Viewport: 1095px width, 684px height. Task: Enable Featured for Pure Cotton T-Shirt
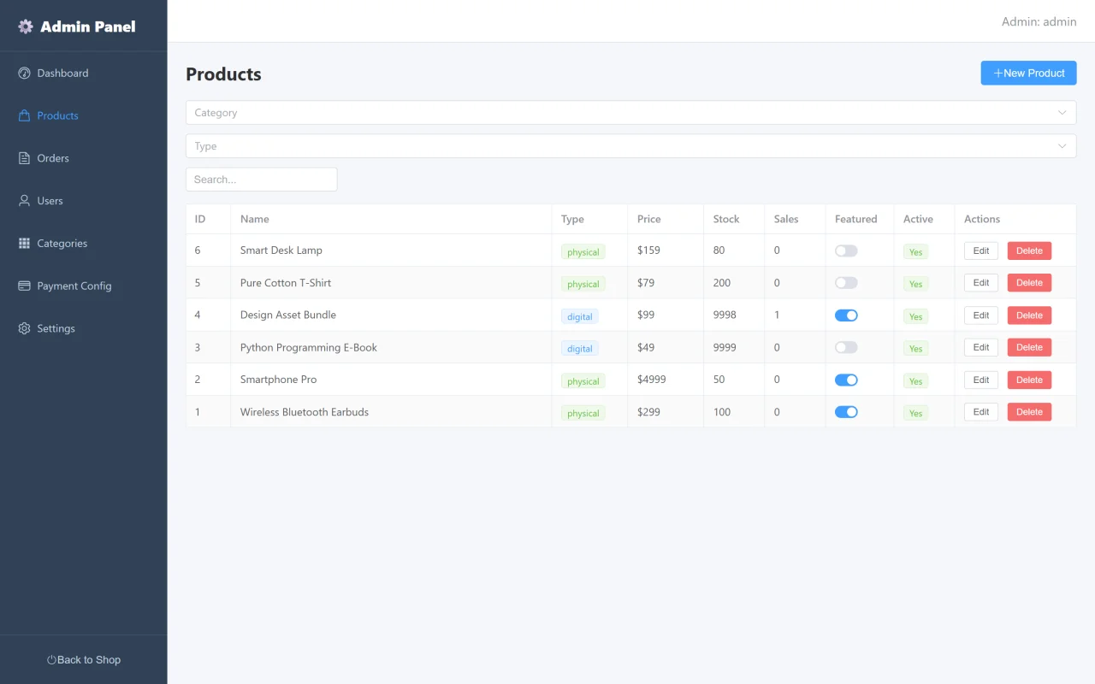tap(846, 283)
